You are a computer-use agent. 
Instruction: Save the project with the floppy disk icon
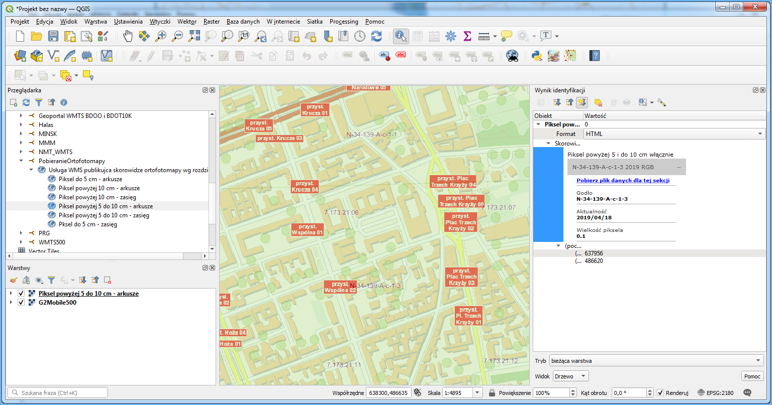point(53,36)
